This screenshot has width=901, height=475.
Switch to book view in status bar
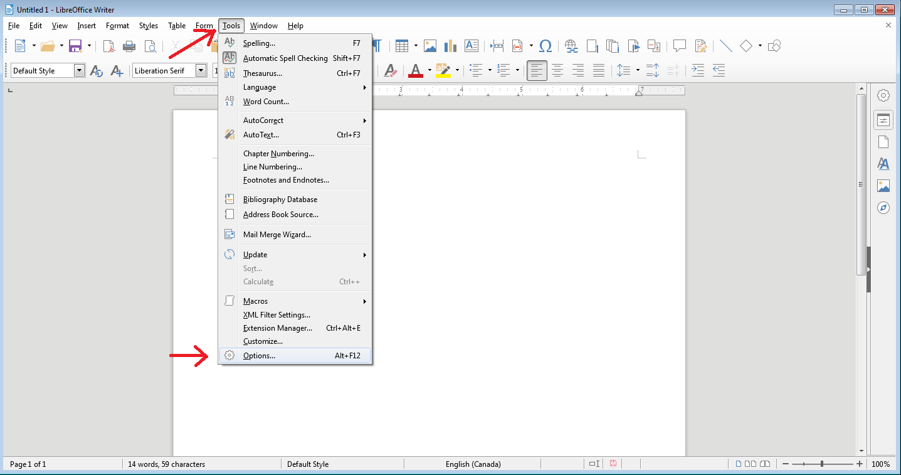tap(764, 464)
